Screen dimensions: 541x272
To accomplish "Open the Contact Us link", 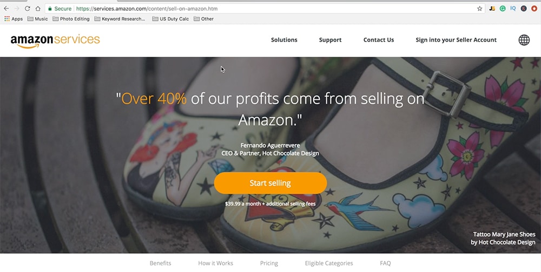I will pos(379,40).
